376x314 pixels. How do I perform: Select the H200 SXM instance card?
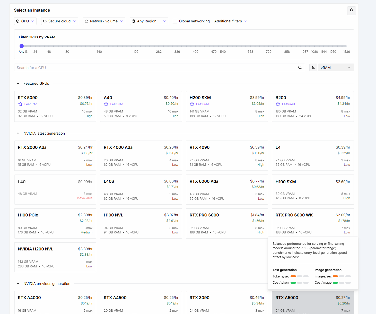[227, 106]
